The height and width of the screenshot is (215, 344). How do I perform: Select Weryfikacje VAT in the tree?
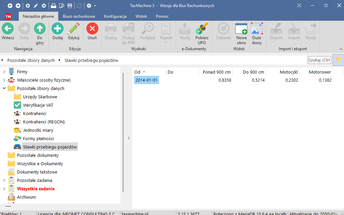tap(38, 105)
